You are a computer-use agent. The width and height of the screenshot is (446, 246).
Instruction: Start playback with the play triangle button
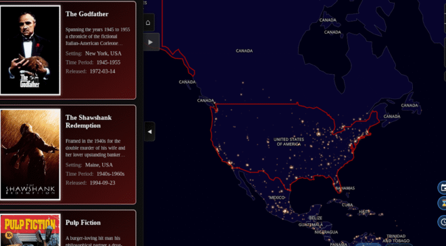pyautogui.click(x=151, y=42)
